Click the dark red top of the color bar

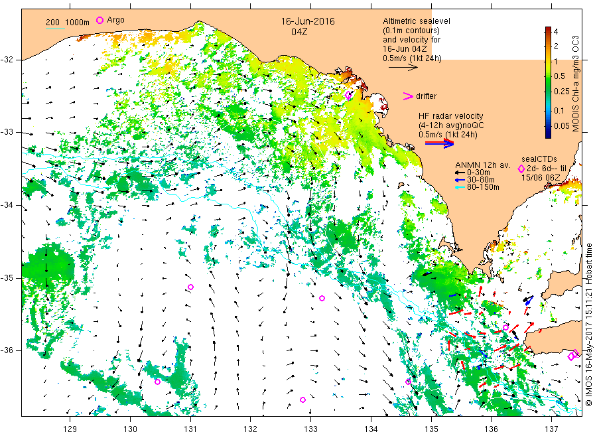tap(548, 29)
